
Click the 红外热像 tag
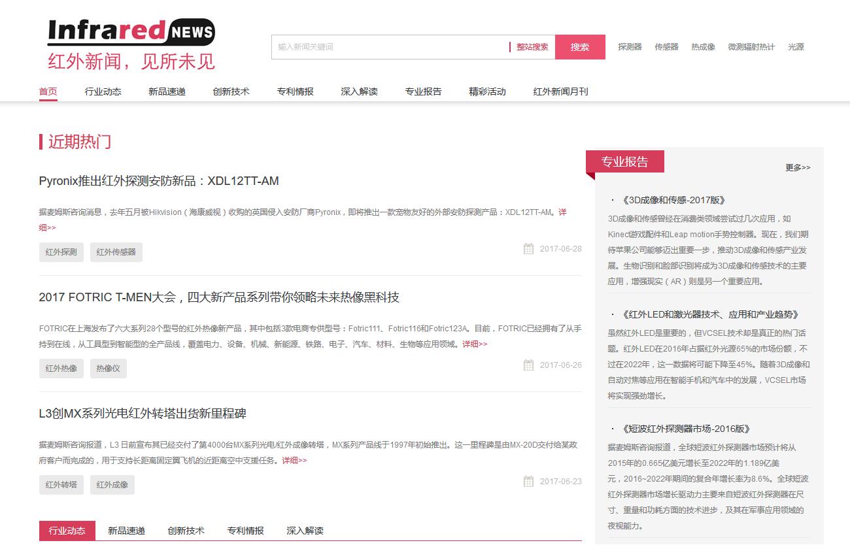point(61,369)
